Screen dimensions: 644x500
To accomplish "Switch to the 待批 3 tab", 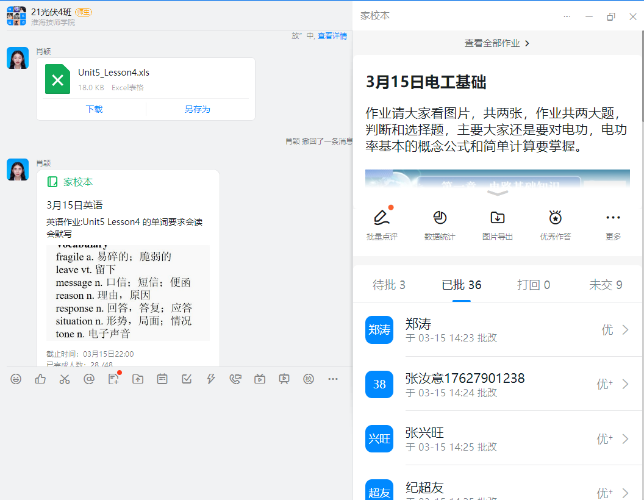I will pos(388,285).
